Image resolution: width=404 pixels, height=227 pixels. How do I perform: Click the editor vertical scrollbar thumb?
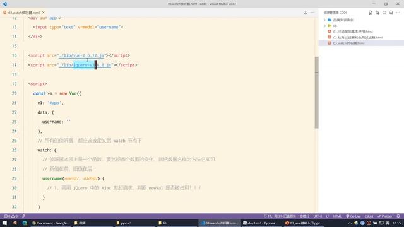[317, 93]
